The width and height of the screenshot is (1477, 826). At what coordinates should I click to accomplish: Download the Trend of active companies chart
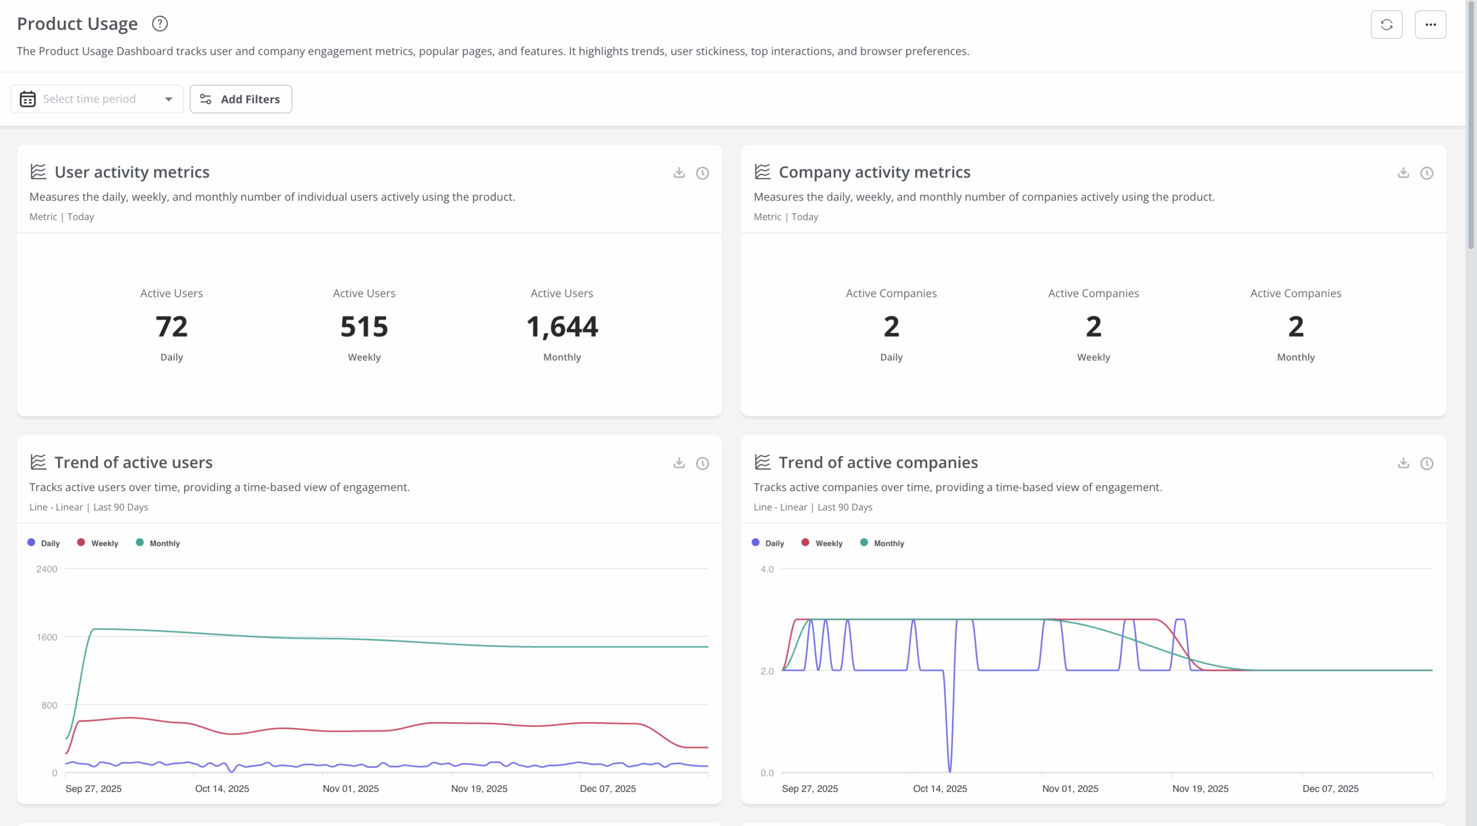[x=1403, y=463]
